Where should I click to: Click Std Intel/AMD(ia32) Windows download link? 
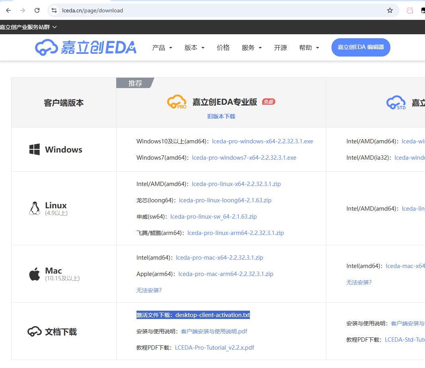point(409,158)
